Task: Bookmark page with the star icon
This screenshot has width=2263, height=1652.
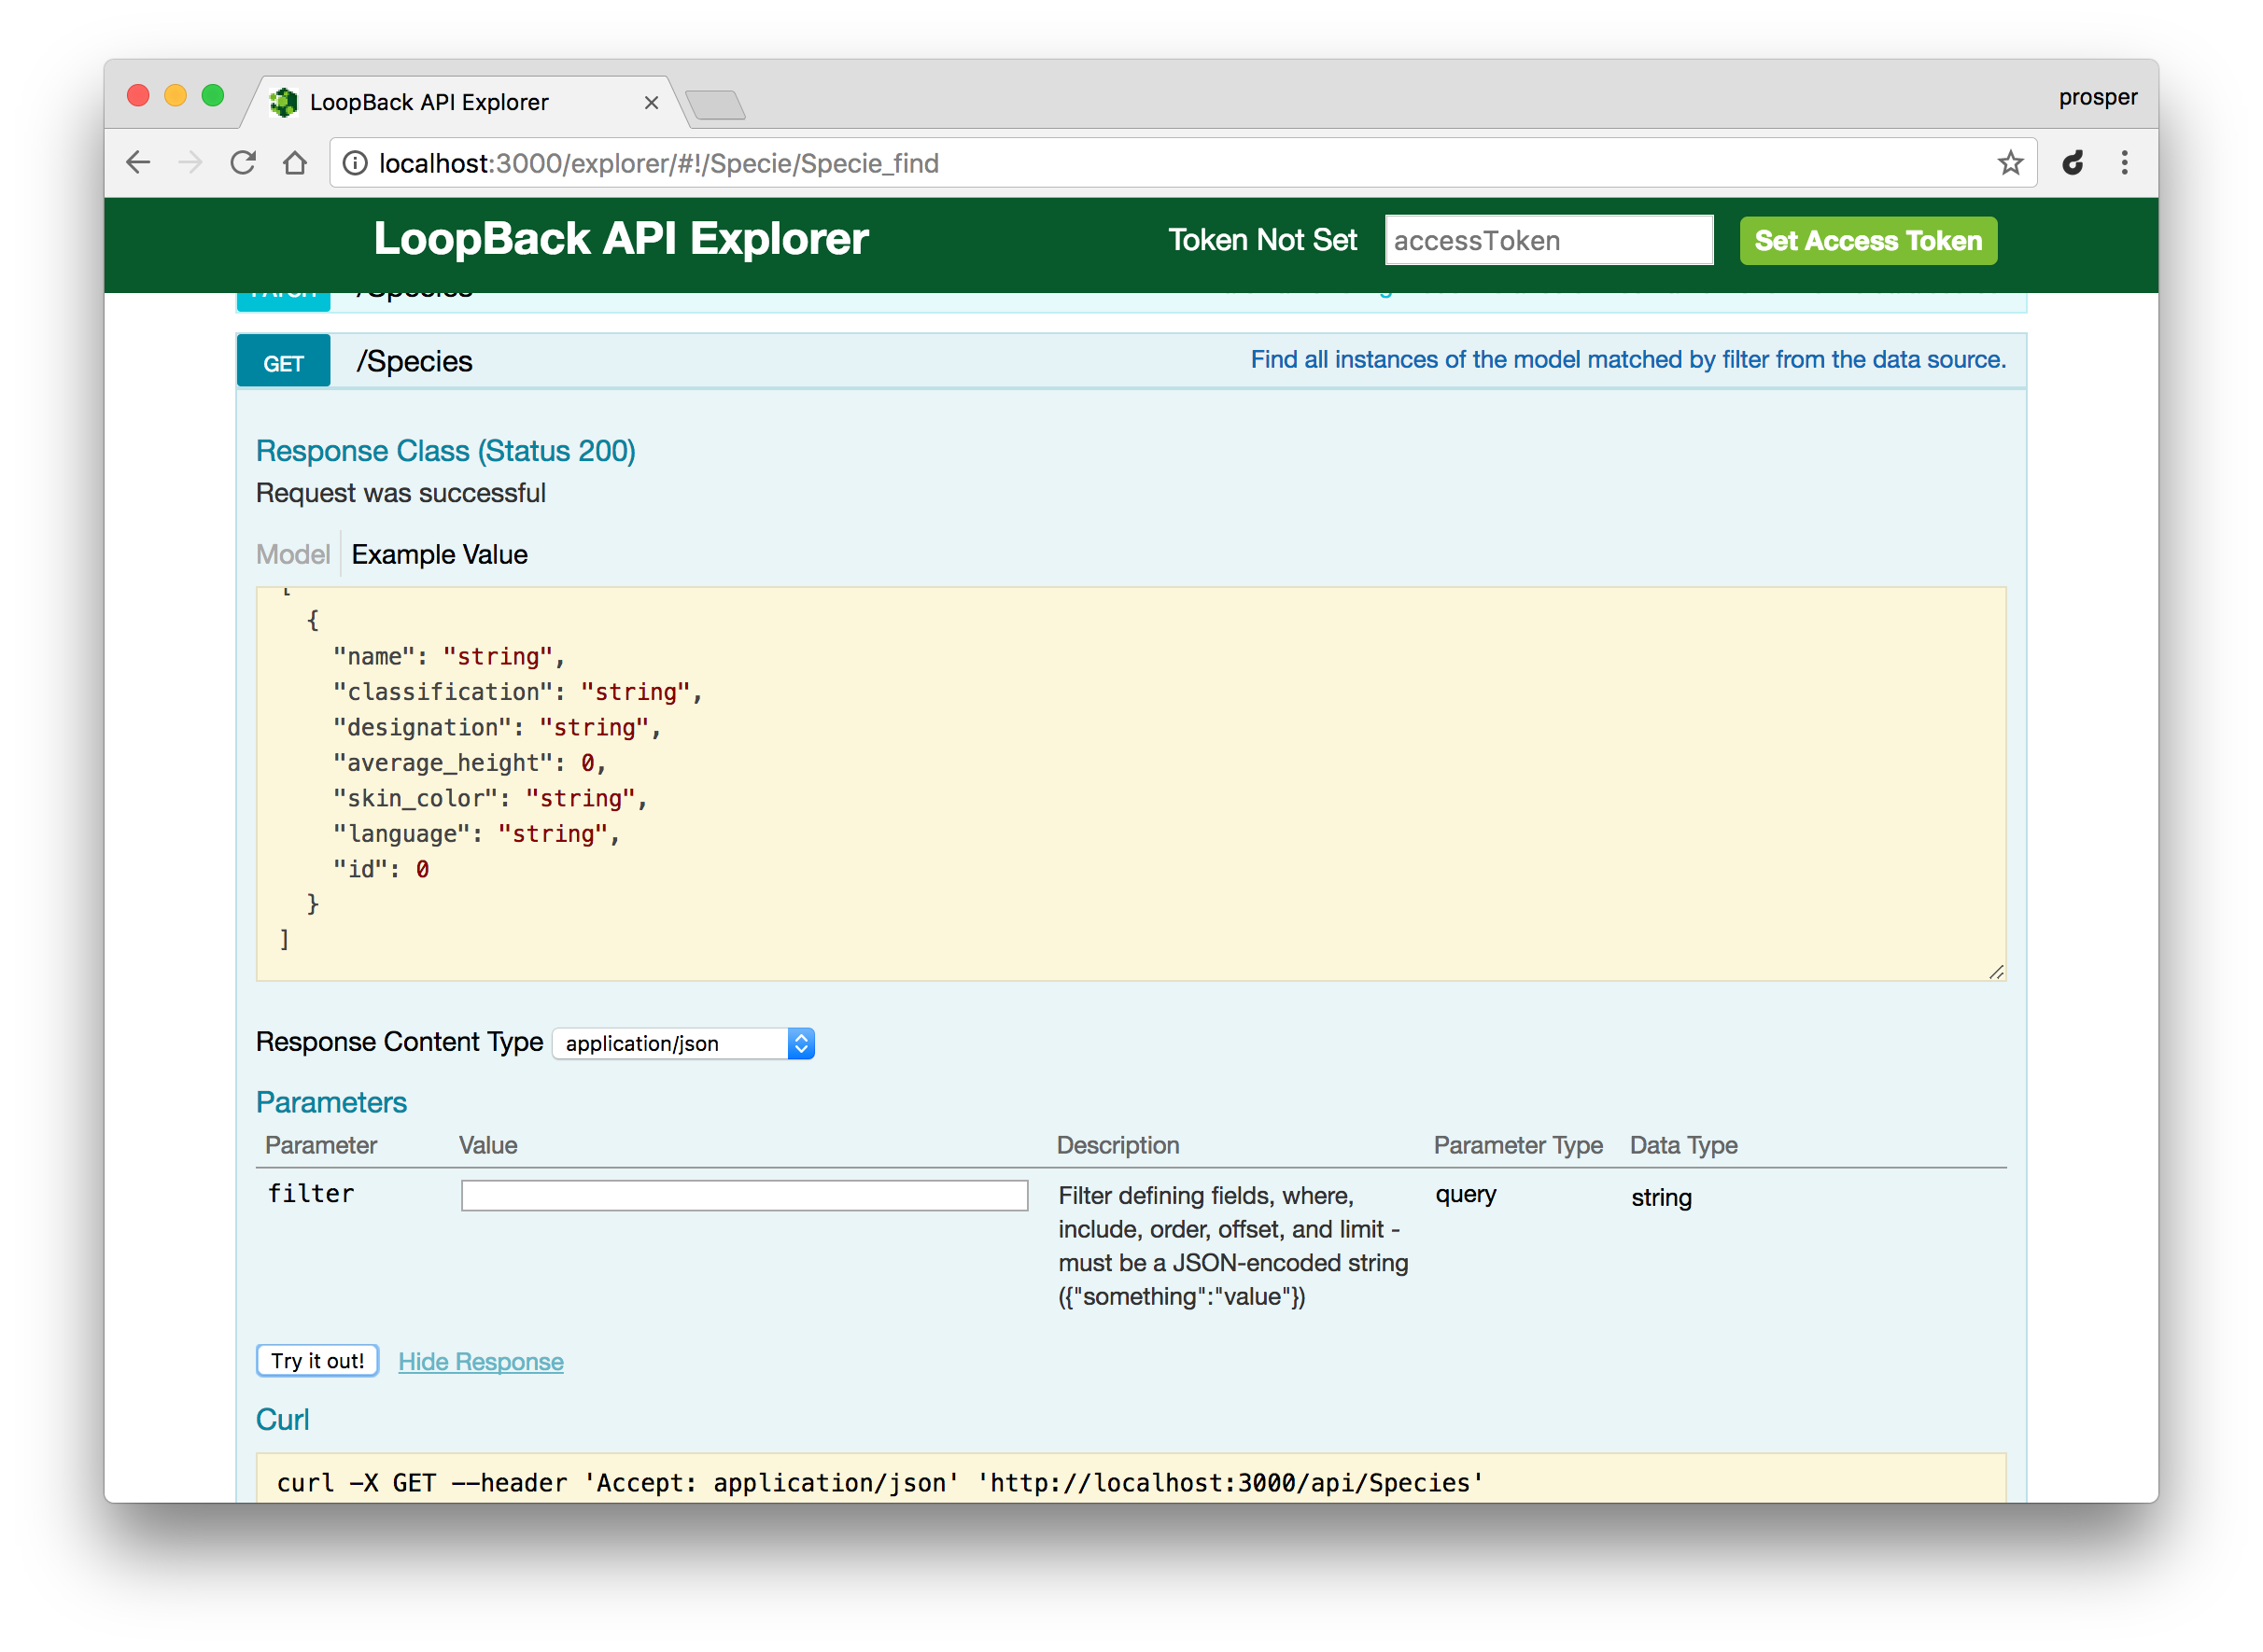Action: 2010,163
